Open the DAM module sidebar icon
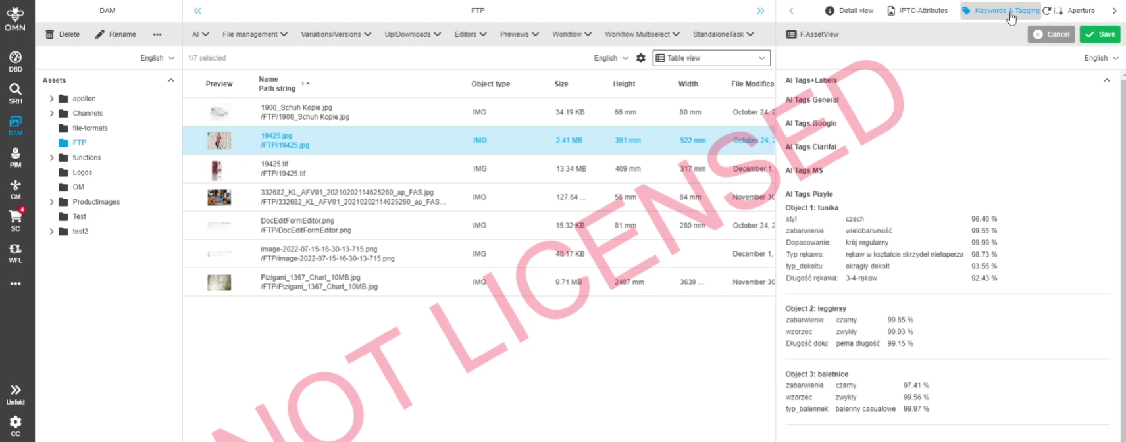The height and width of the screenshot is (442, 1126). (15, 125)
